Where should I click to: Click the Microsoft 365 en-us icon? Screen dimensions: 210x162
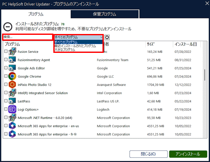[x=12, y=126]
